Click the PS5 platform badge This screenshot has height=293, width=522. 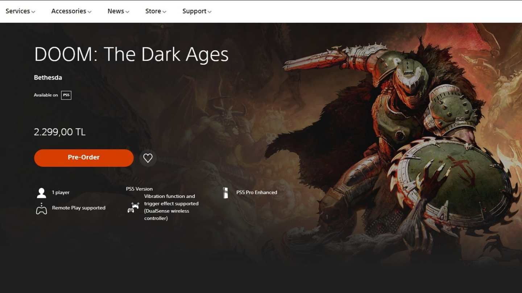66,95
